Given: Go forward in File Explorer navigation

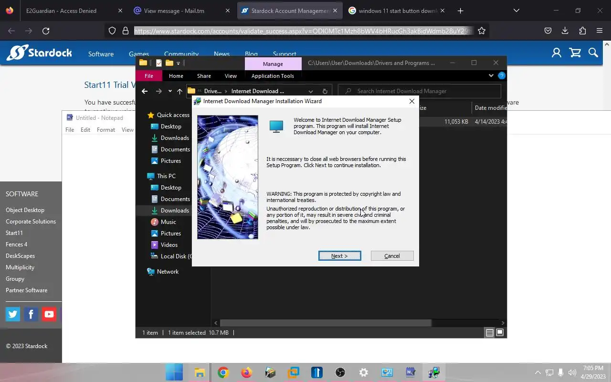Looking at the screenshot, I should click(158, 91).
